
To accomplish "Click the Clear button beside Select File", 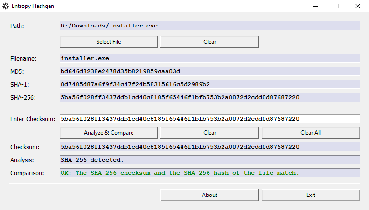I will tap(209, 42).
